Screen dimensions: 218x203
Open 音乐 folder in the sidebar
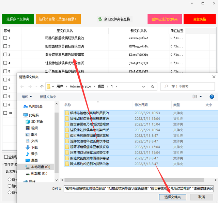[x=32, y=154]
